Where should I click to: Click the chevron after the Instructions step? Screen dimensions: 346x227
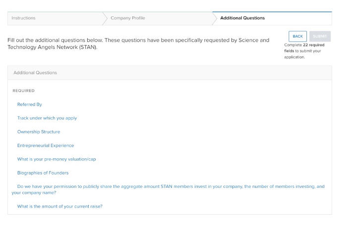(105, 18)
